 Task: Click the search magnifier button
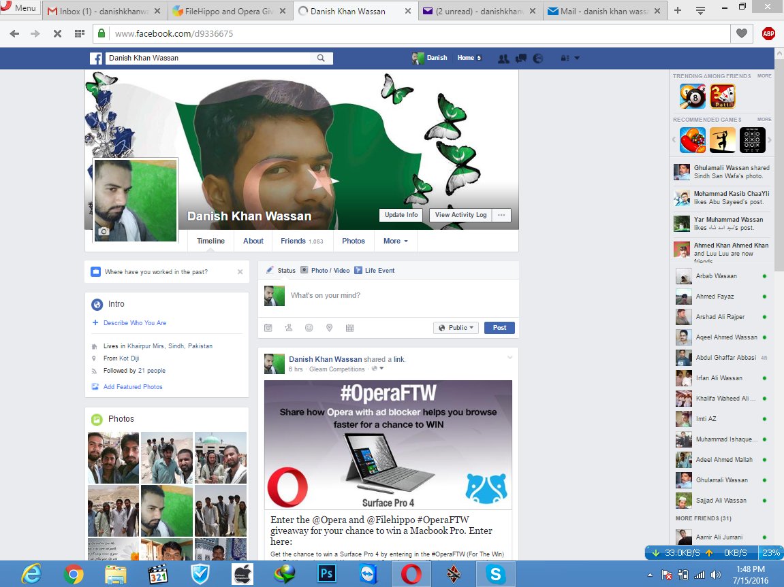(321, 58)
